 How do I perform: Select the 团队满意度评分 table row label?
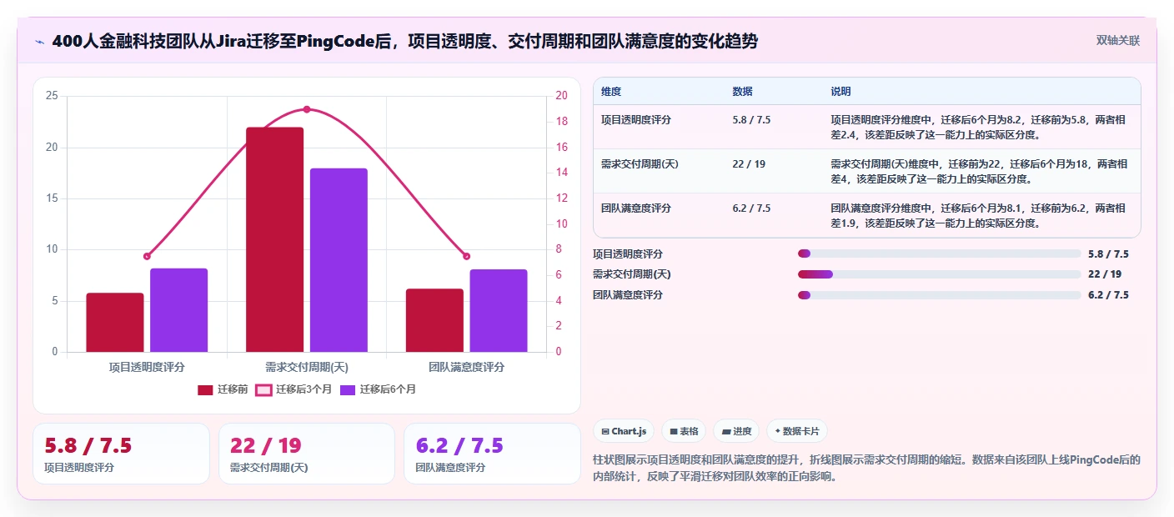(636, 208)
